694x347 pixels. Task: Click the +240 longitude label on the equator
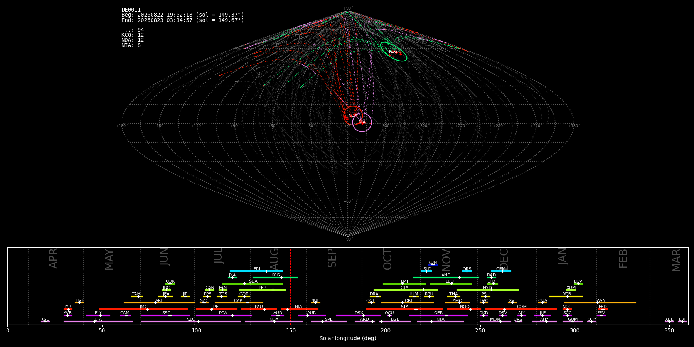point(498,126)
